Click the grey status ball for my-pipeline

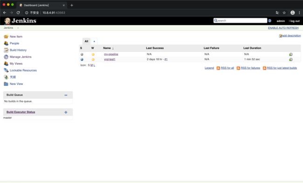(x=82, y=54)
